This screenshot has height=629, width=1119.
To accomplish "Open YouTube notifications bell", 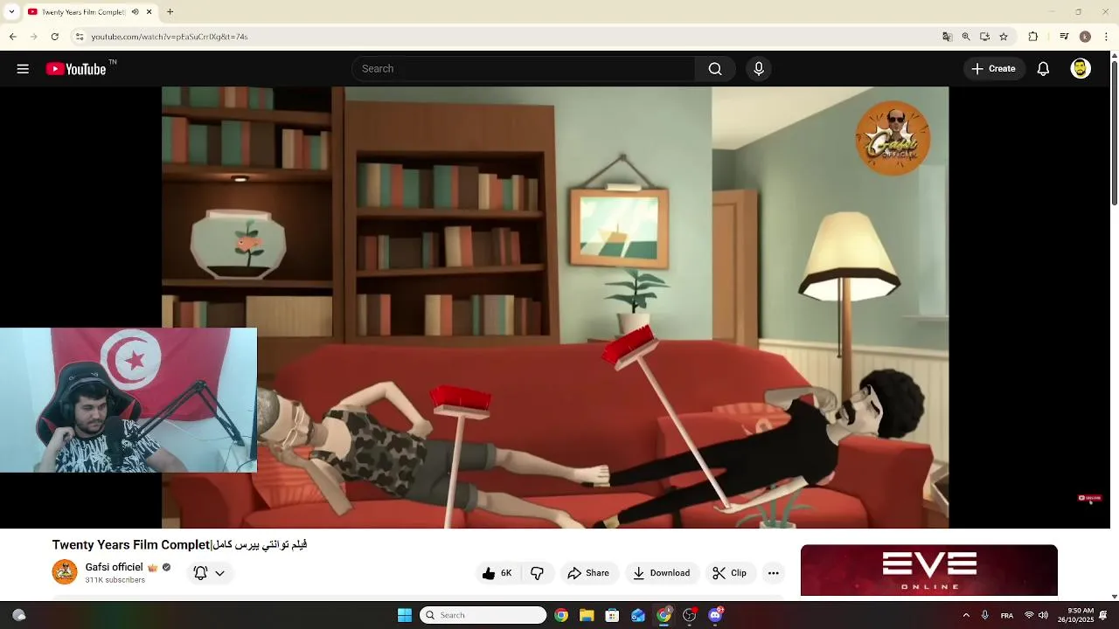I will pyautogui.click(x=1043, y=69).
